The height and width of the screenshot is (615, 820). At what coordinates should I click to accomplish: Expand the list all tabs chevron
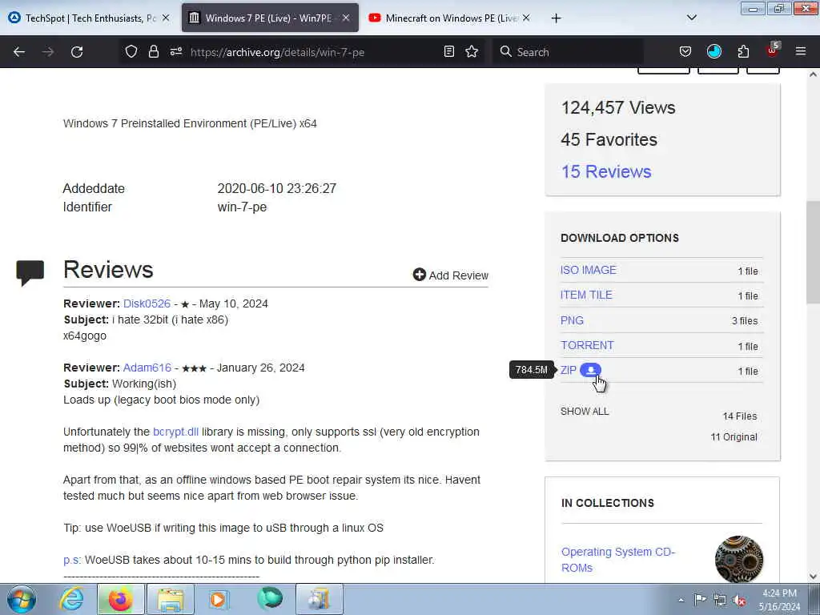point(691,18)
